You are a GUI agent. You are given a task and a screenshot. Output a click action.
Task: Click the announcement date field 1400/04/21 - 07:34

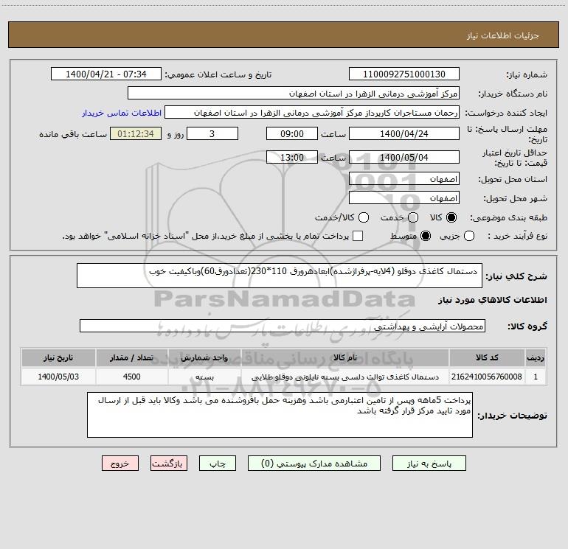coord(105,74)
